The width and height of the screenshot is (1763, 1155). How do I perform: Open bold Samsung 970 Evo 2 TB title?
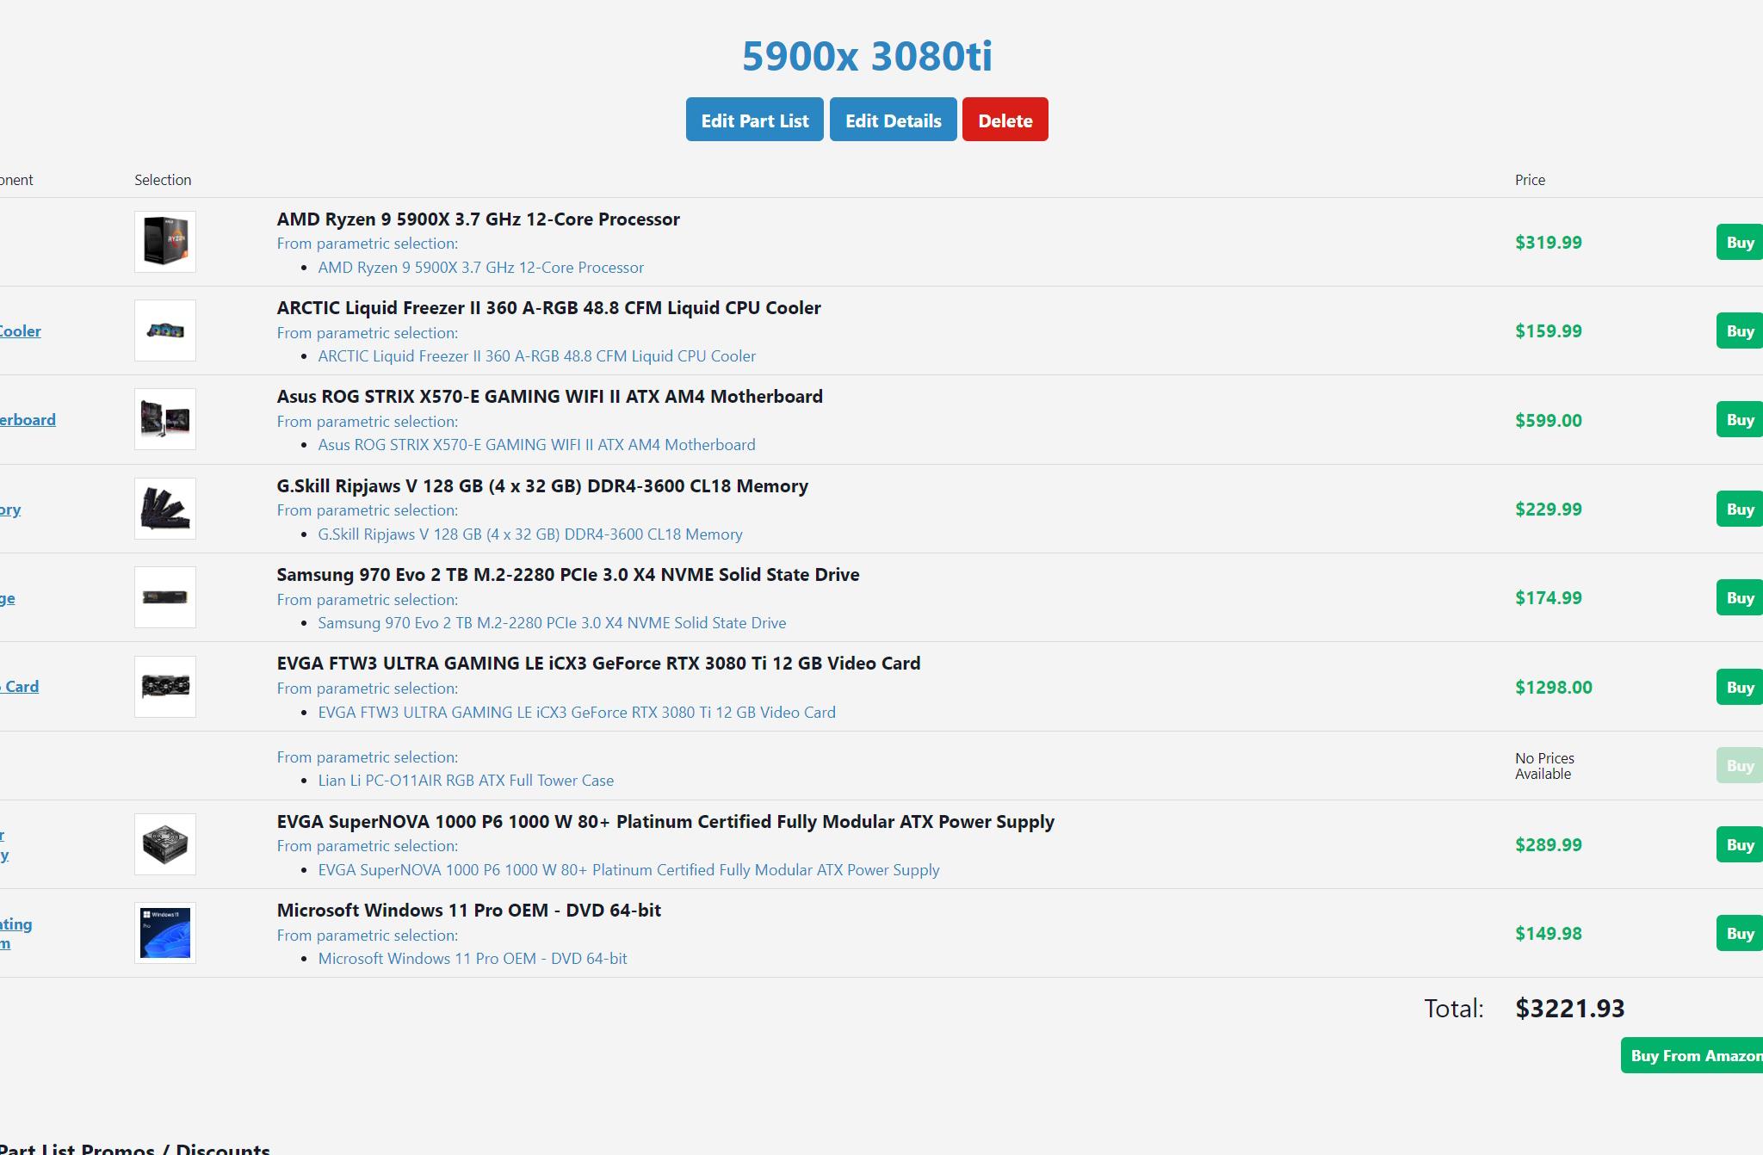point(568,575)
